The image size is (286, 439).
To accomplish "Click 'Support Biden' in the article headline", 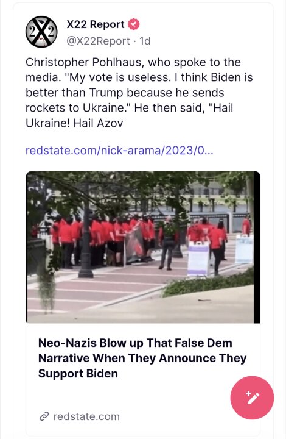I will (78, 374).
